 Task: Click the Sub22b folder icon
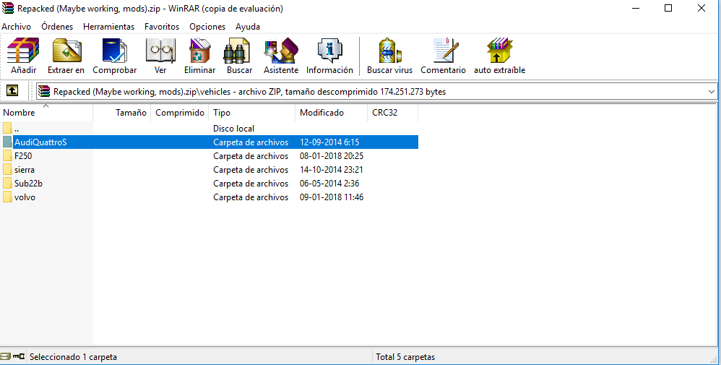pyautogui.click(x=7, y=183)
